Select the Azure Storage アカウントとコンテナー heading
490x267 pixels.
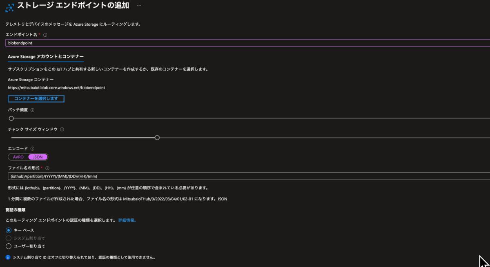pos(46,57)
